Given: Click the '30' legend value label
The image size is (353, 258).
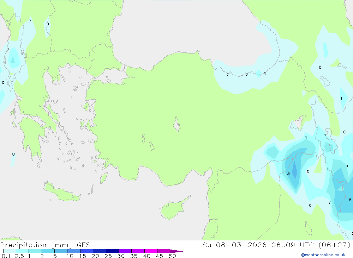Looking at the screenshot, I should tap(121, 256).
